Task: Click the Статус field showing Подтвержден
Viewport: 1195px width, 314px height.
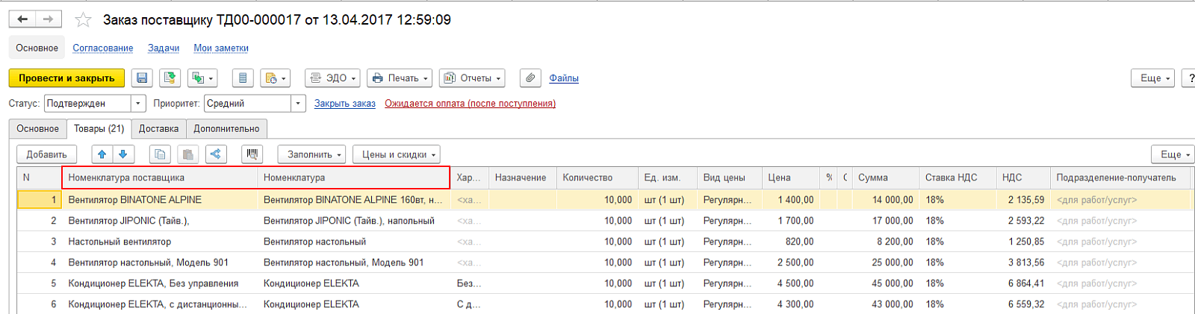Action: click(87, 103)
